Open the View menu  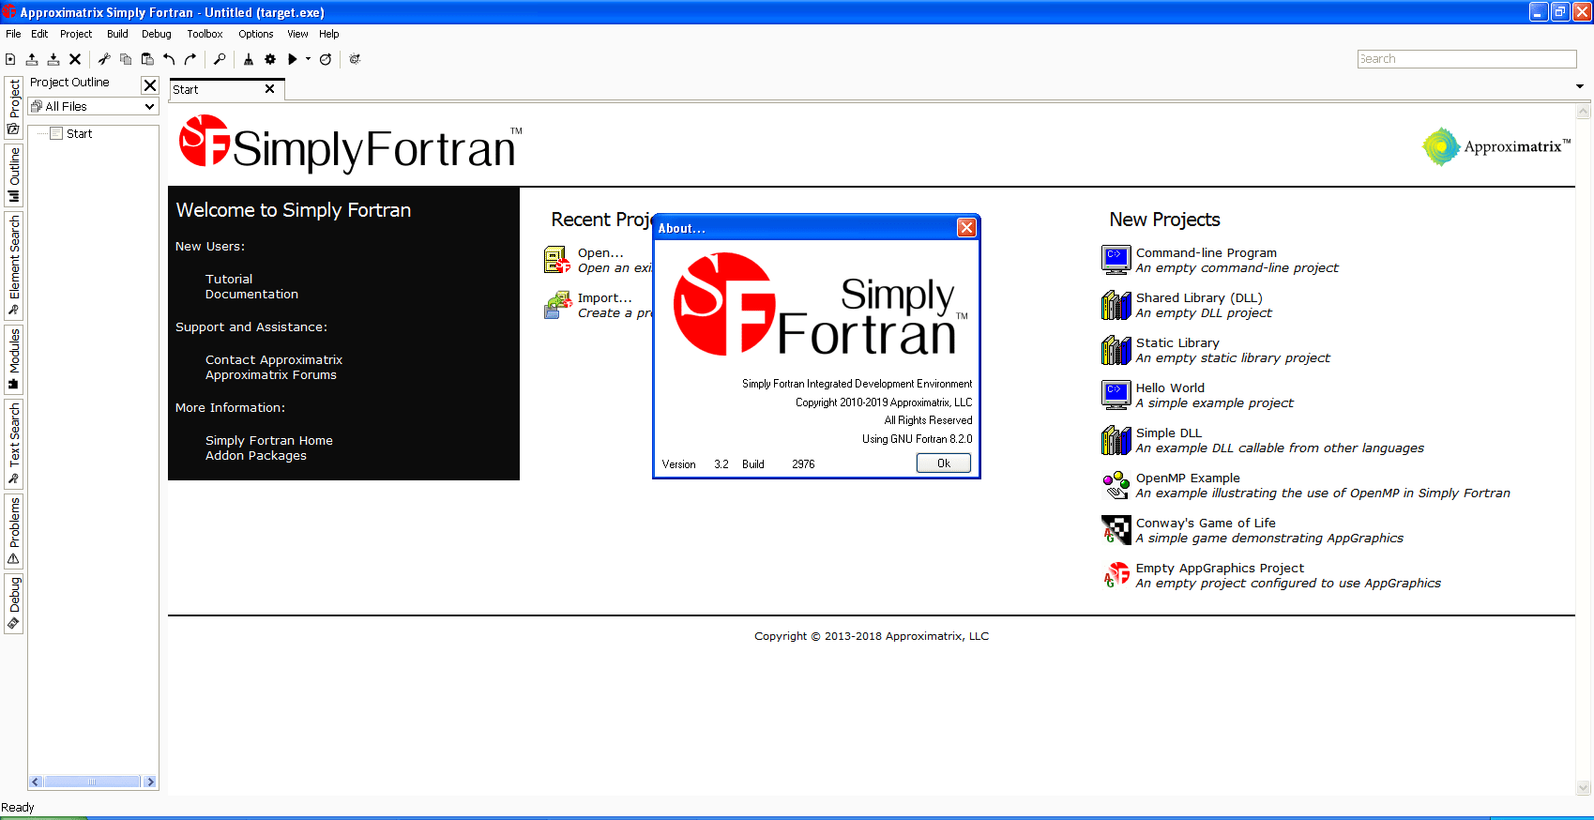click(x=297, y=34)
